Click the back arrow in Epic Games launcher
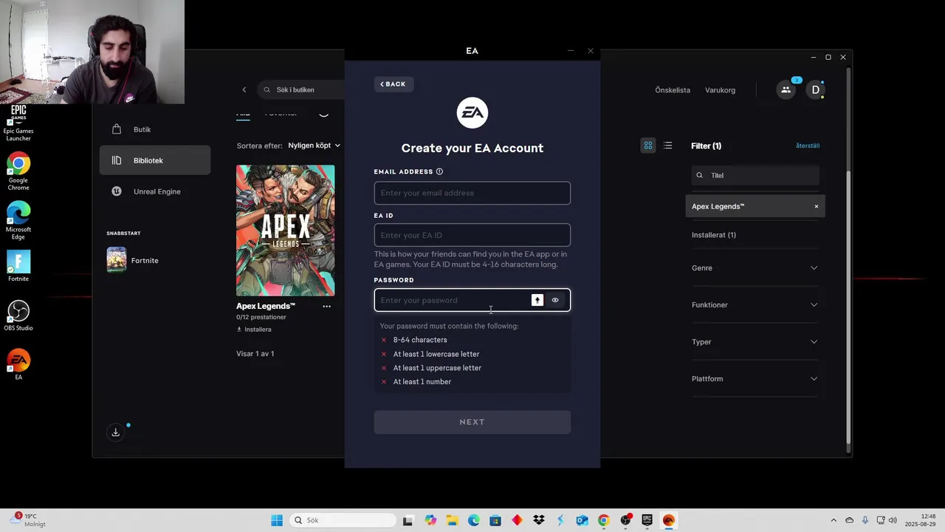 (x=244, y=90)
